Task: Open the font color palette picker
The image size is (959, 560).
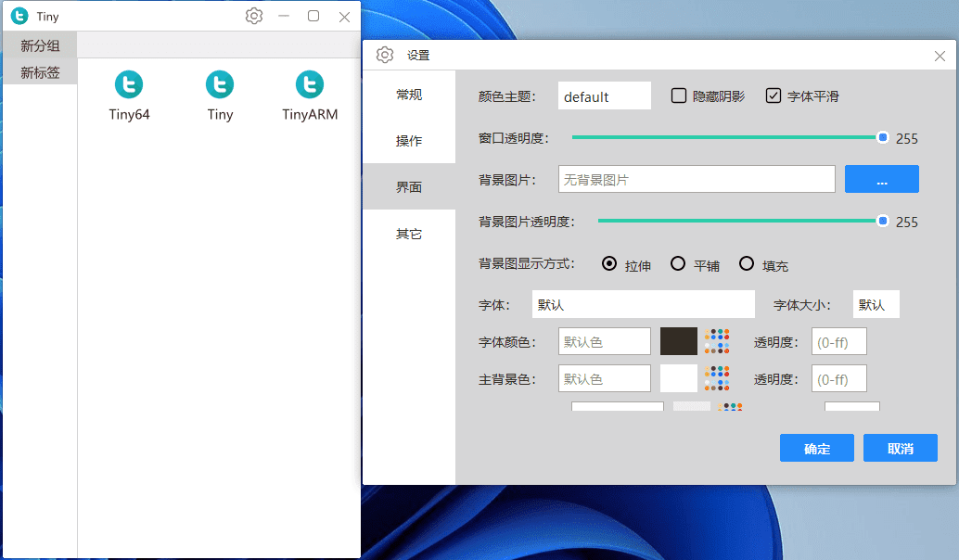Action: click(718, 341)
